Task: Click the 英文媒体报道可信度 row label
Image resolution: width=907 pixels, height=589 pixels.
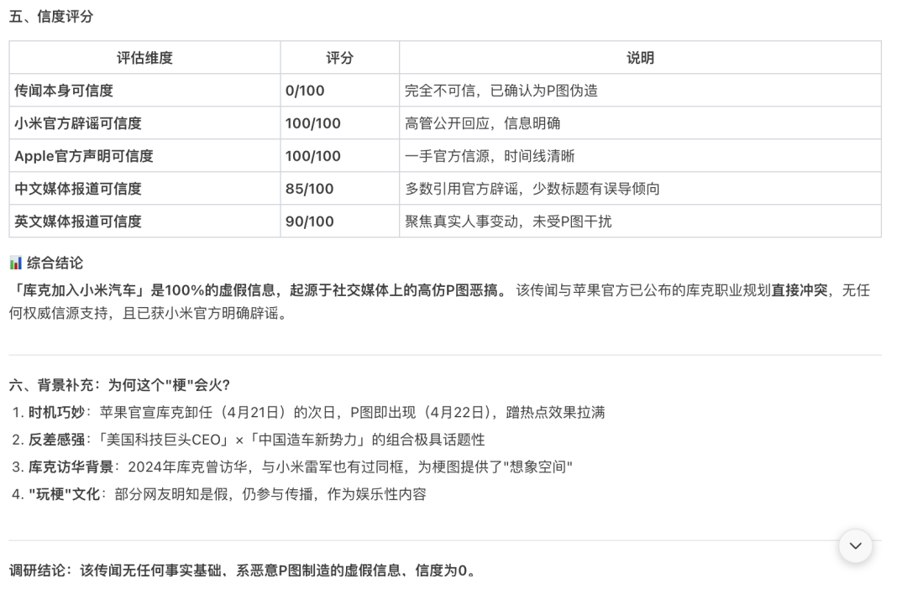Action: 78,222
